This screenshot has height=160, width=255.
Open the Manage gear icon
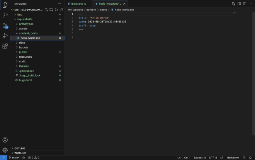click(5, 150)
